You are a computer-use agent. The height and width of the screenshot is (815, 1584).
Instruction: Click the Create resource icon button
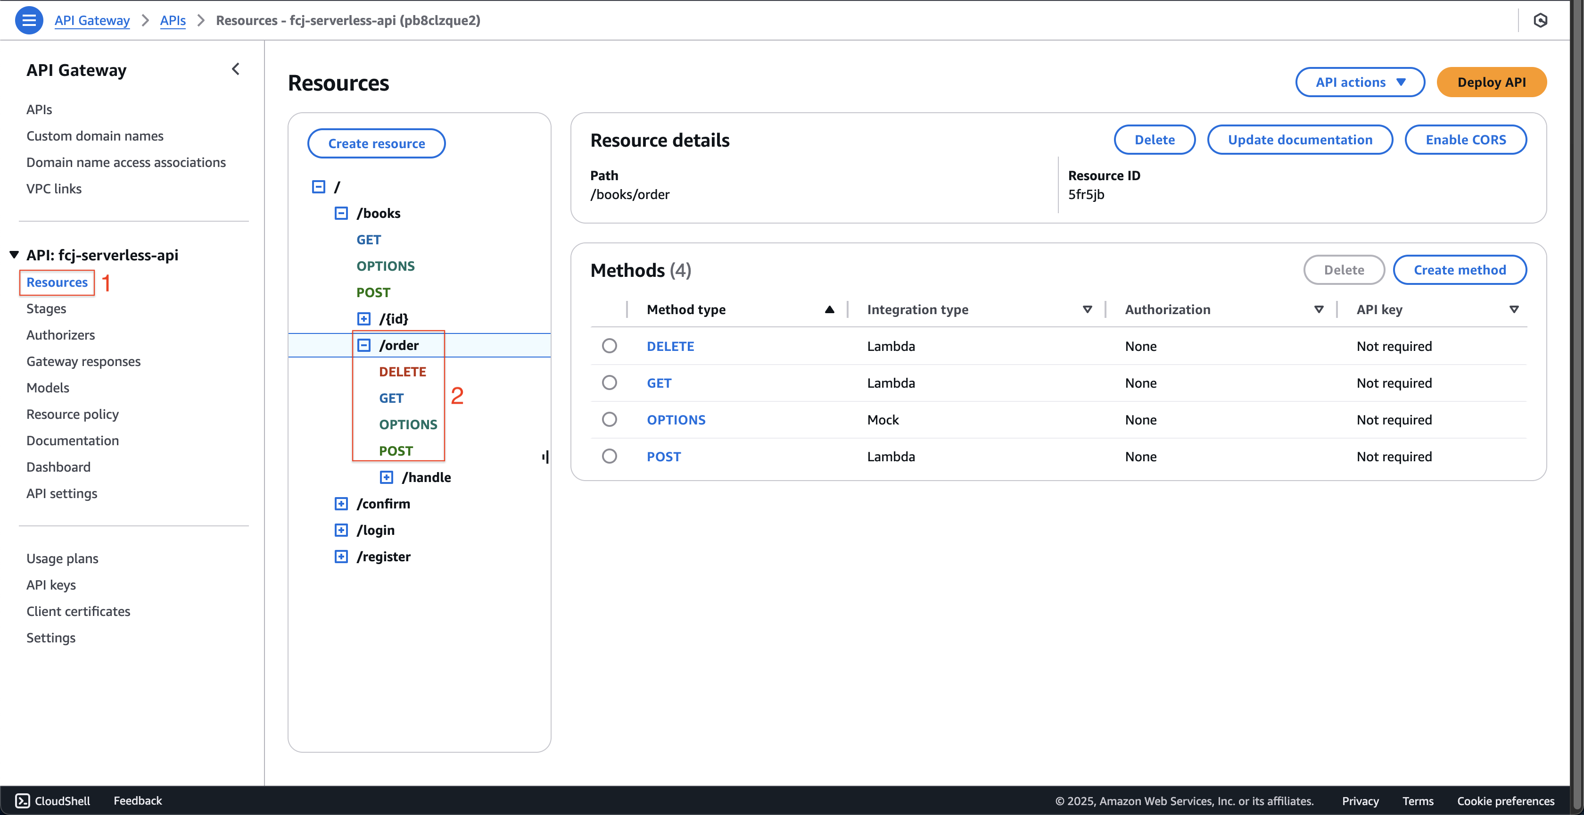click(x=376, y=143)
